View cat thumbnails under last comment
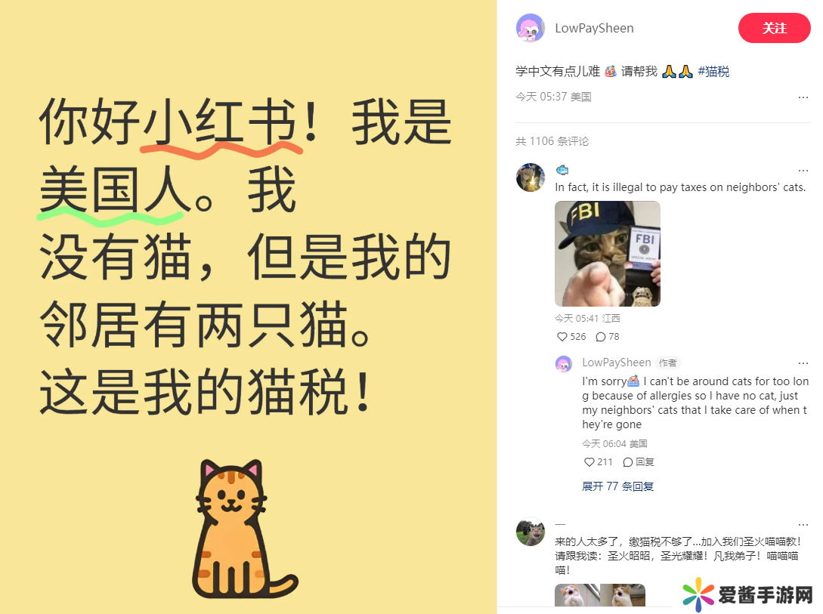The image size is (823, 614). tap(600, 594)
